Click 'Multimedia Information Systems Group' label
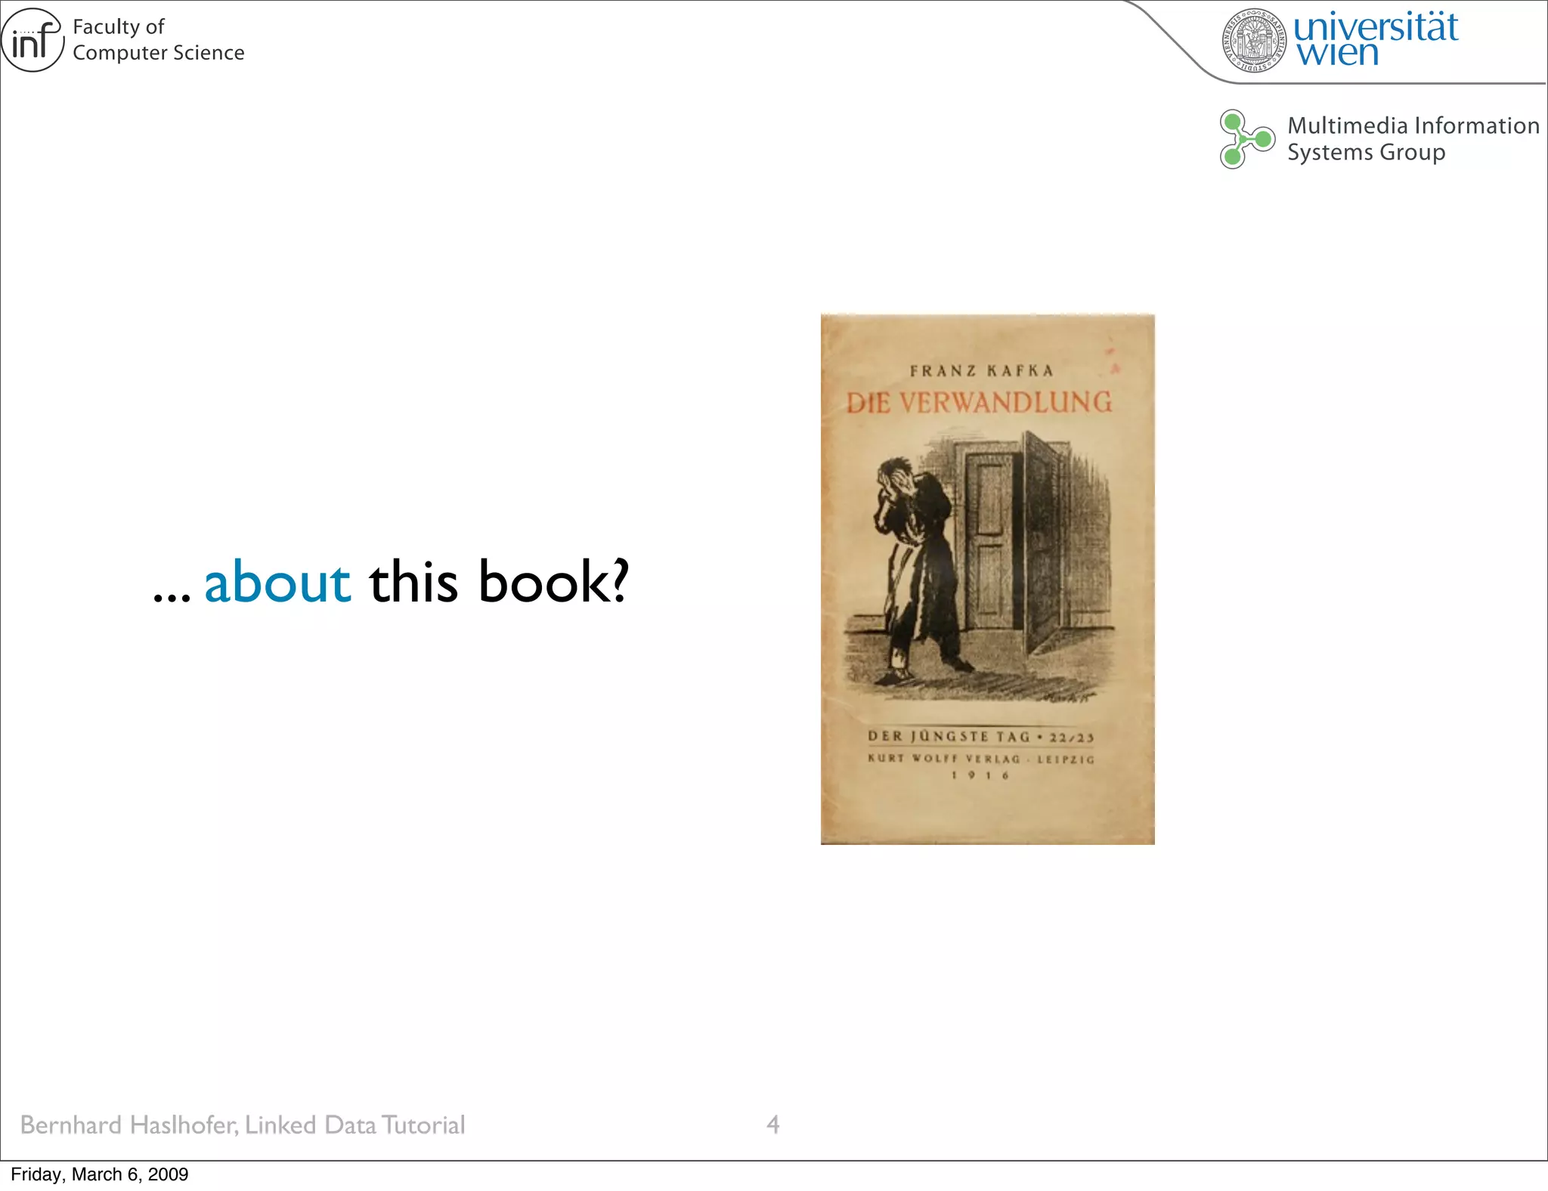This screenshot has height=1191, width=1548. 1413,138
